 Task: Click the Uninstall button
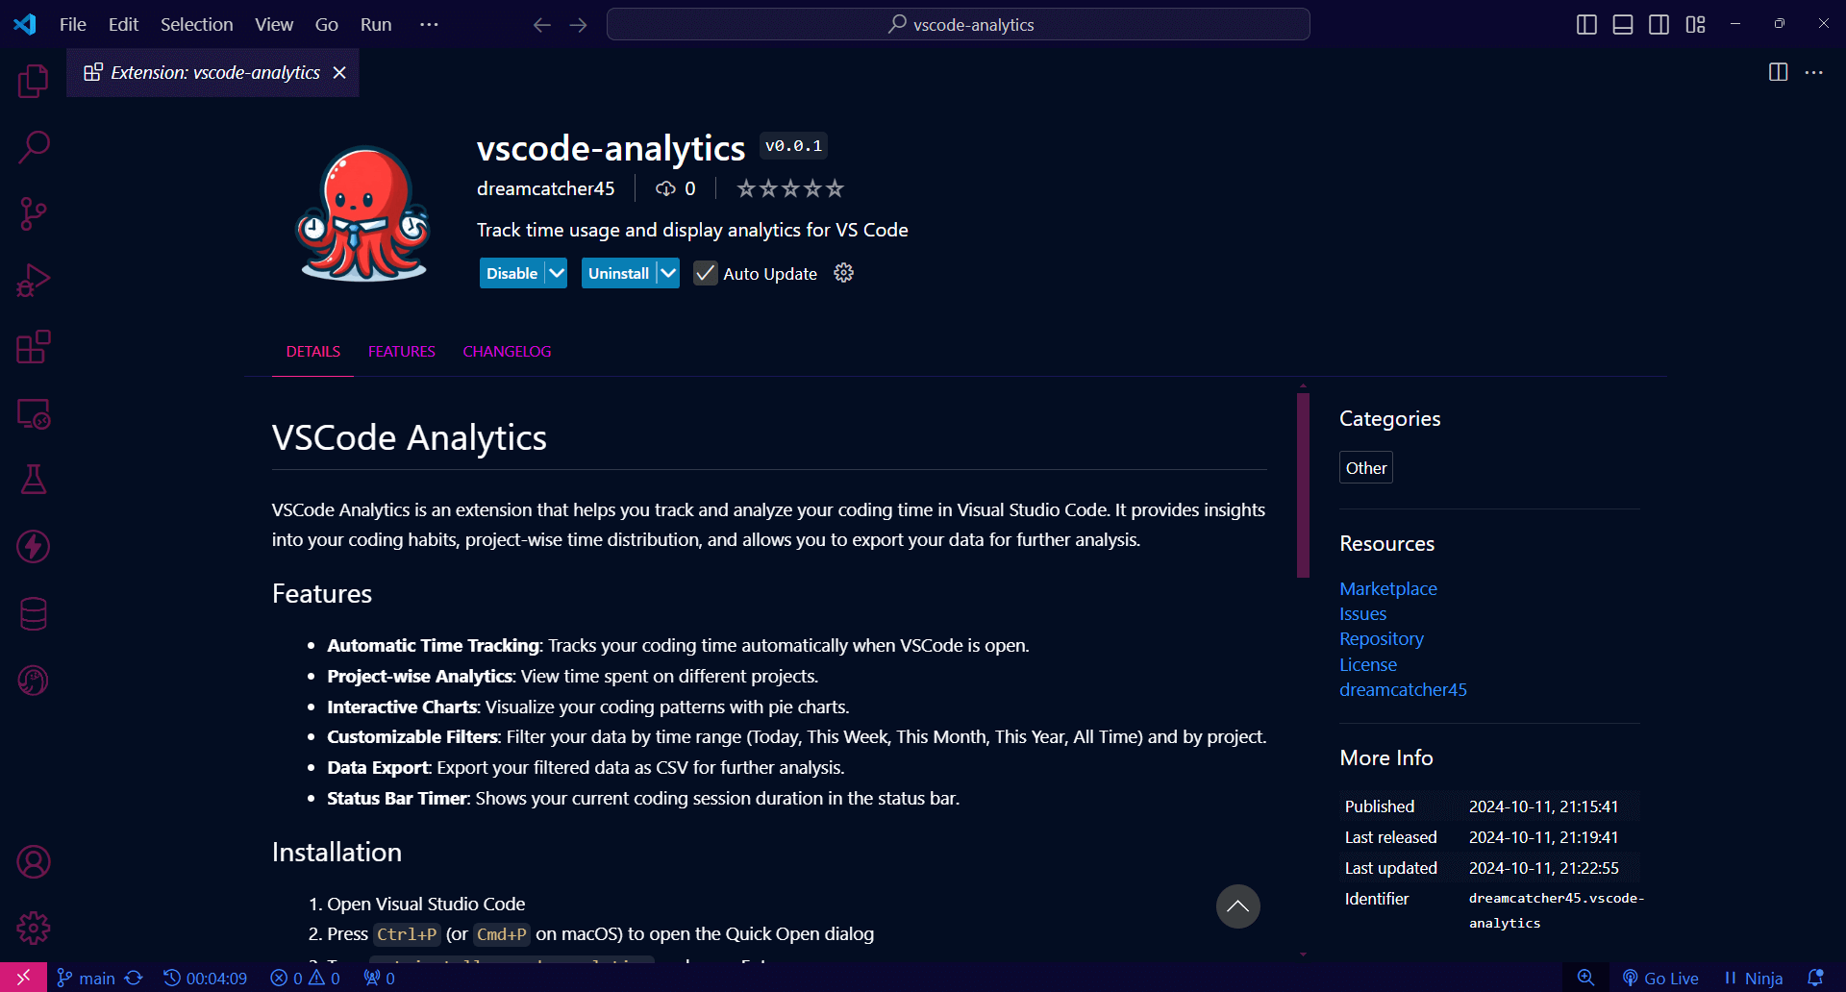coord(618,273)
